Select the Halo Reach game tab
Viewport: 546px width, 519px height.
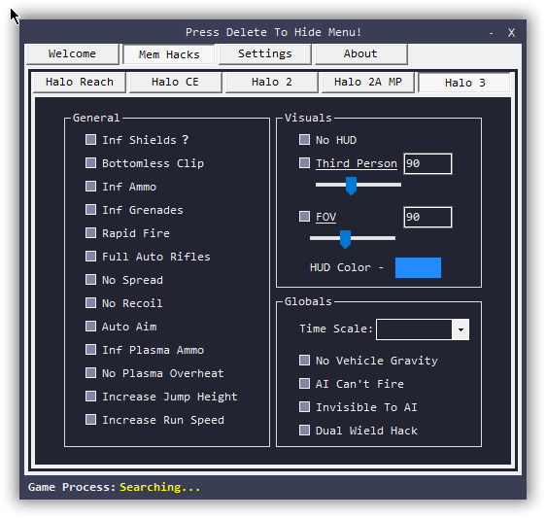pos(80,83)
